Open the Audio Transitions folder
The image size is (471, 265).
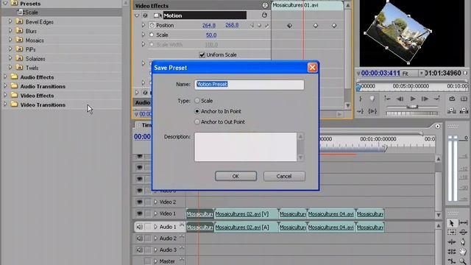(x=43, y=86)
